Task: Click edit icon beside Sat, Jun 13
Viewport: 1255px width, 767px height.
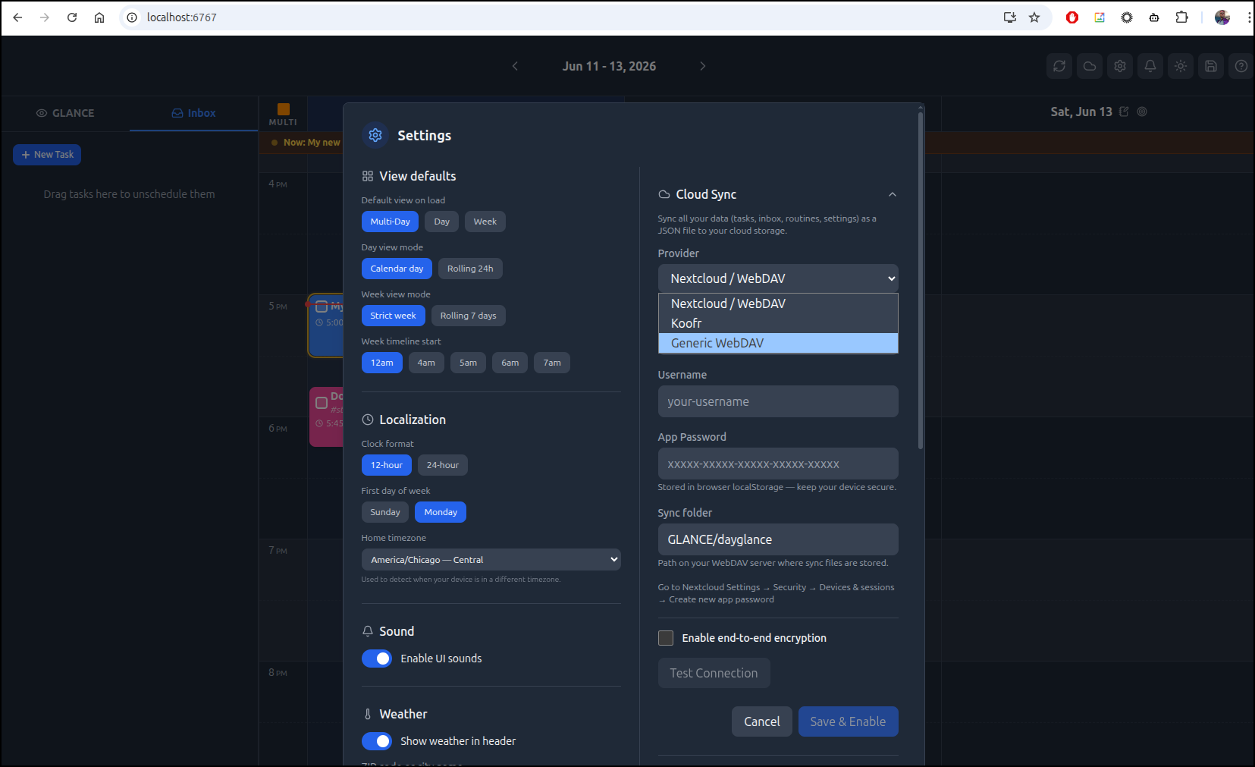Action: (1124, 112)
